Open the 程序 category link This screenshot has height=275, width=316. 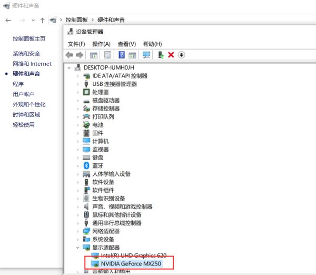tap(18, 84)
